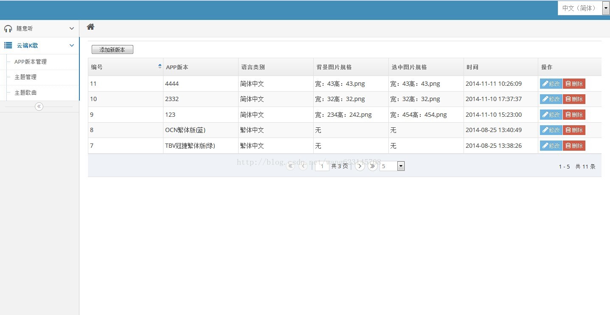The width and height of the screenshot is (610, 315).
Task: Click the 繁体中文 cell in row 8
Action: [x=276, y=130]
